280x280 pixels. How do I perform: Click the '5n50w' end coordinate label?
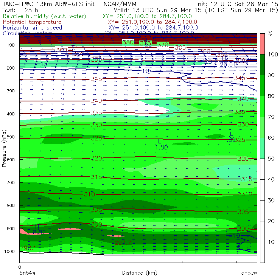(249, 273)
